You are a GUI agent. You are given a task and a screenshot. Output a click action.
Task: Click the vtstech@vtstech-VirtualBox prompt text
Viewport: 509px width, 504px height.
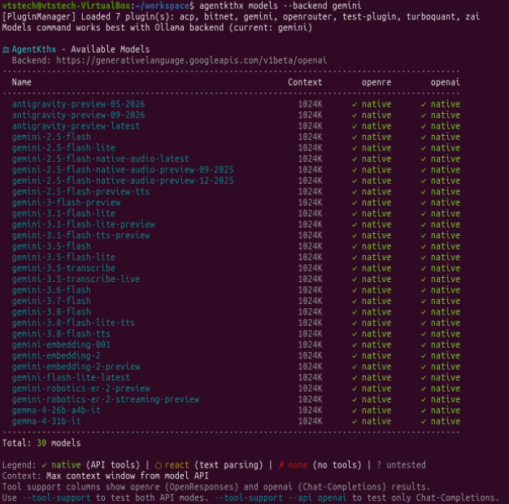66,6
